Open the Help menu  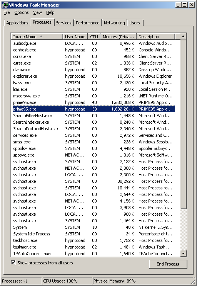(x=50, y=12)
